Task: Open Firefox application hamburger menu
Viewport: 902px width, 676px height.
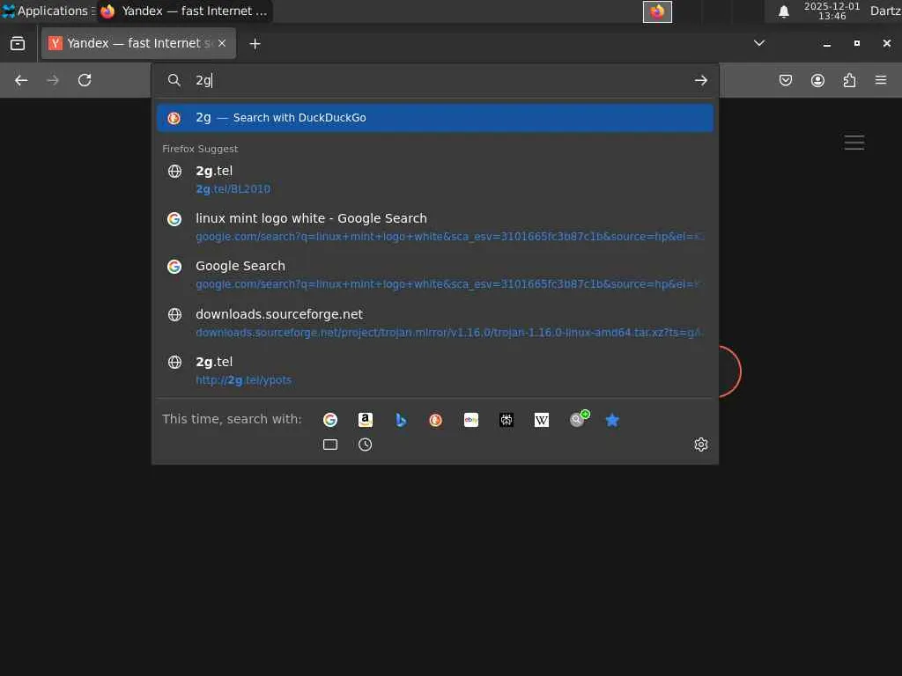Action: pyautogui.click(x=881, y=80)
